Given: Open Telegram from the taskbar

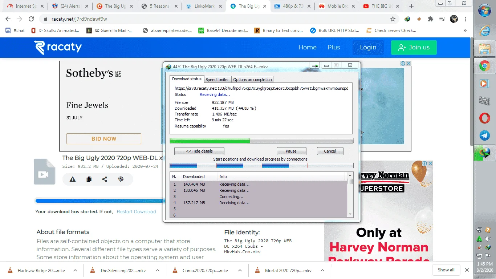Looking at the screenshot, I should click(x=485, y=136).
